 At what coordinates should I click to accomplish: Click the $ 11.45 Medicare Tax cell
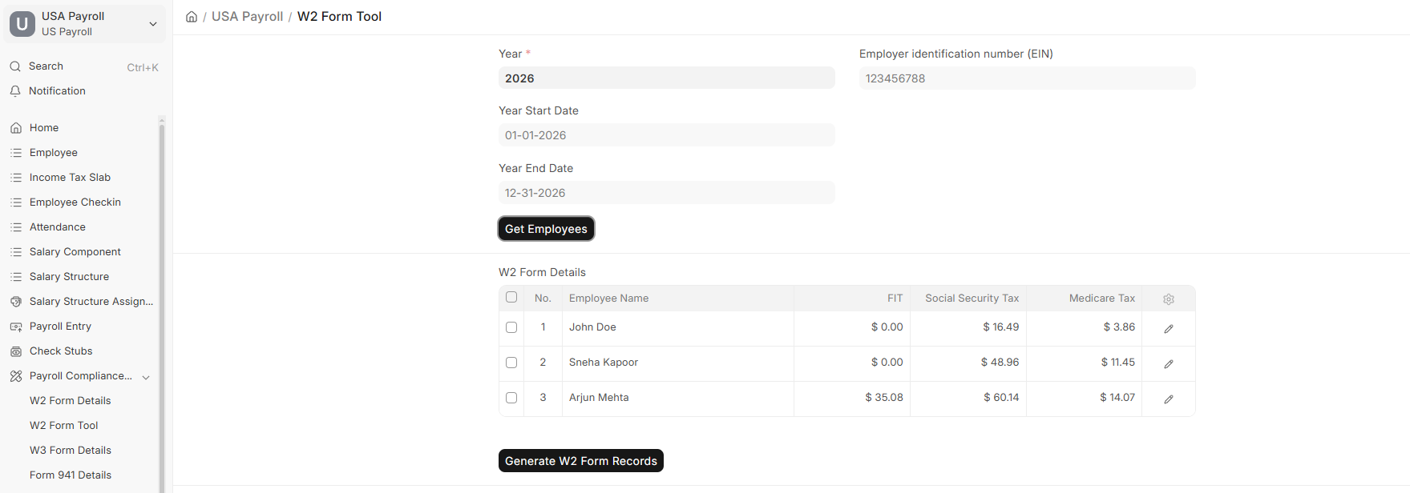click(x=1085, y=363)
